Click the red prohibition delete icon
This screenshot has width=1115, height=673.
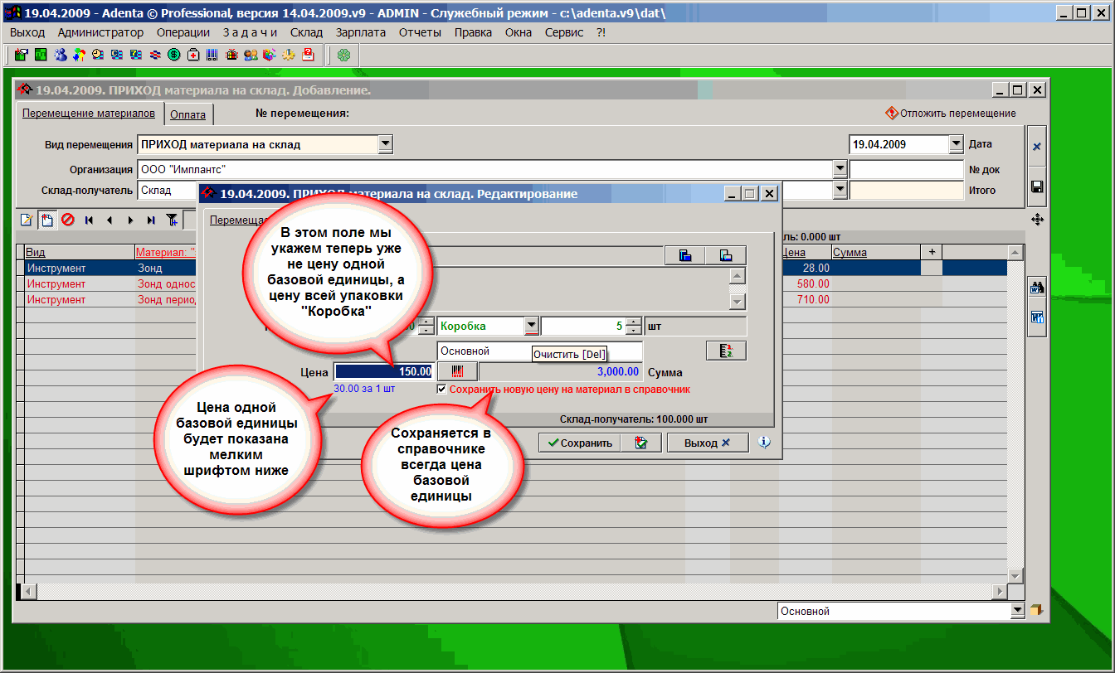[68, 220]
